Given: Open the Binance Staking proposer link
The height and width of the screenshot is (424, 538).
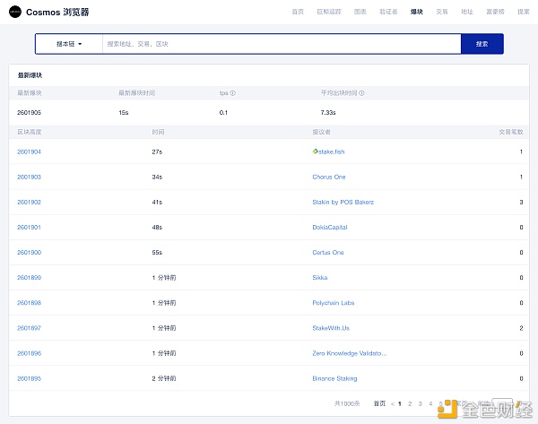Looking at the screenshot, I should (x=334, y=378).
